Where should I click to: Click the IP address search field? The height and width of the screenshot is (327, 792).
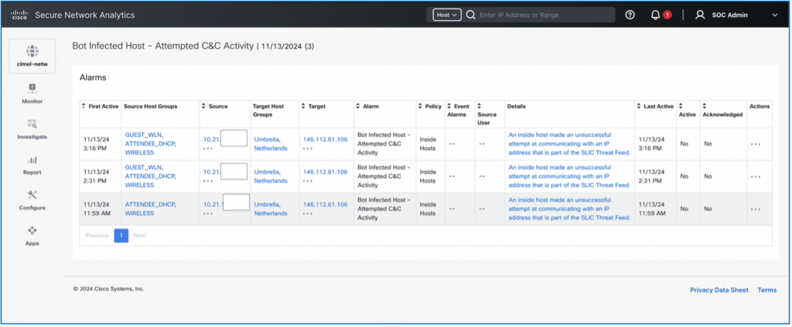pos(545,15)
